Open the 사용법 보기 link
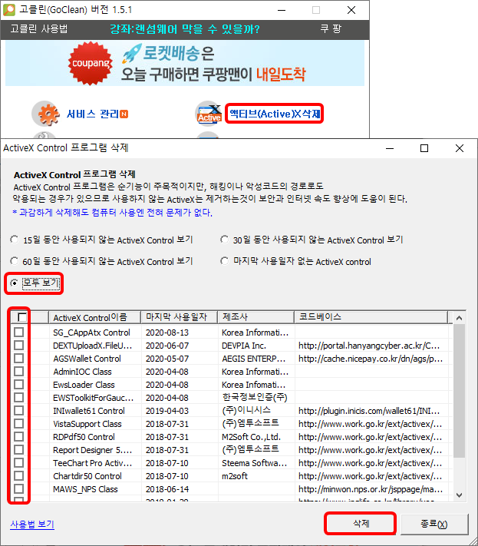478x546 pixels. [x=32, y=524]
